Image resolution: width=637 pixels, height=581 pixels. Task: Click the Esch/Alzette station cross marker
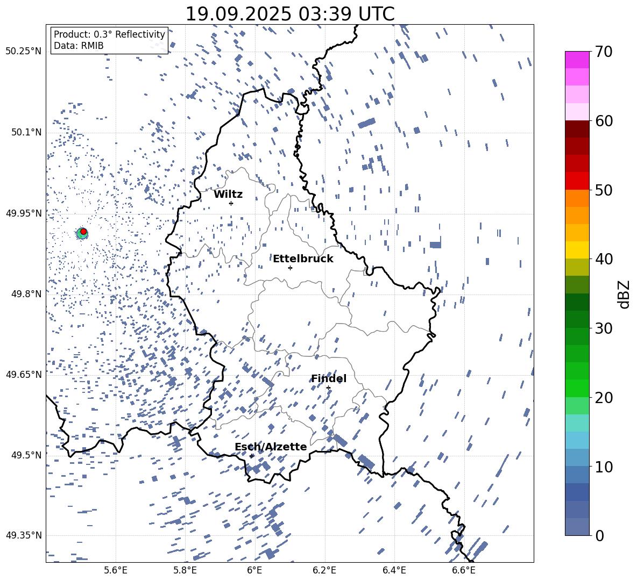point(251,456)
